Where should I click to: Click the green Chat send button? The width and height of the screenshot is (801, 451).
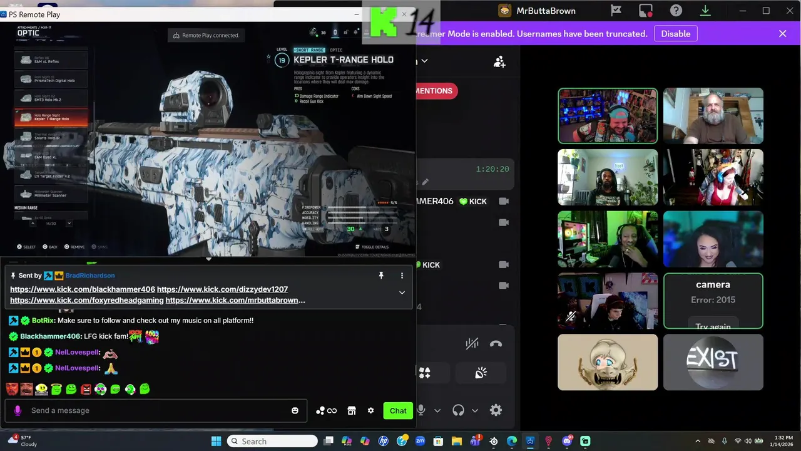point(398,410)
